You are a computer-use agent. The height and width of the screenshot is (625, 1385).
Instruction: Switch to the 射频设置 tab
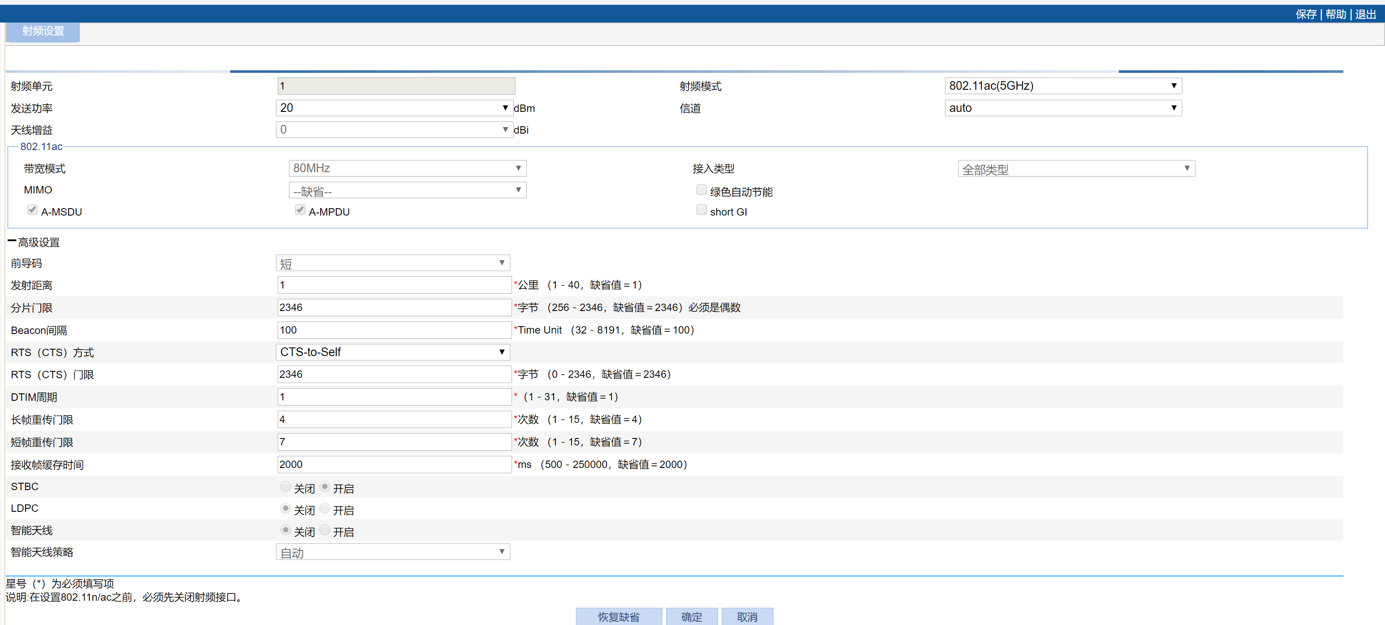point(43,31)
